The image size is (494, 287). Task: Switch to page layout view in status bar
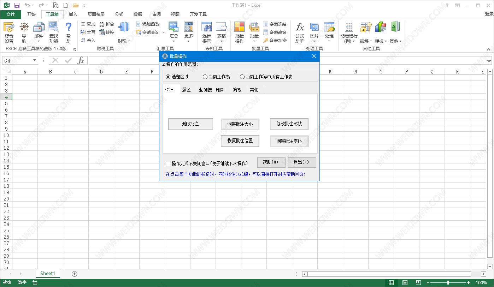[405, 283]
